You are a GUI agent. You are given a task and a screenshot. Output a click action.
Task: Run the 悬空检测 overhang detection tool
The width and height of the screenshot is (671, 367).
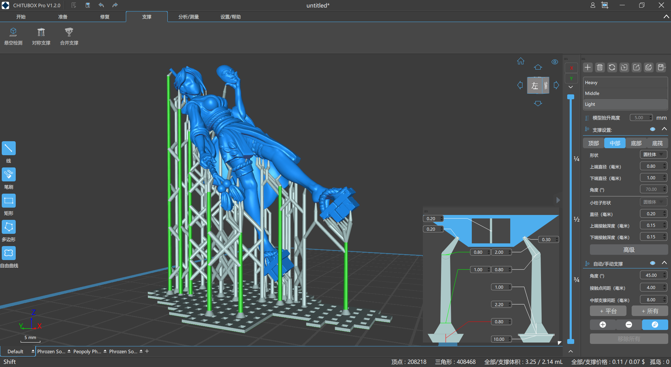tap(13, 36)
